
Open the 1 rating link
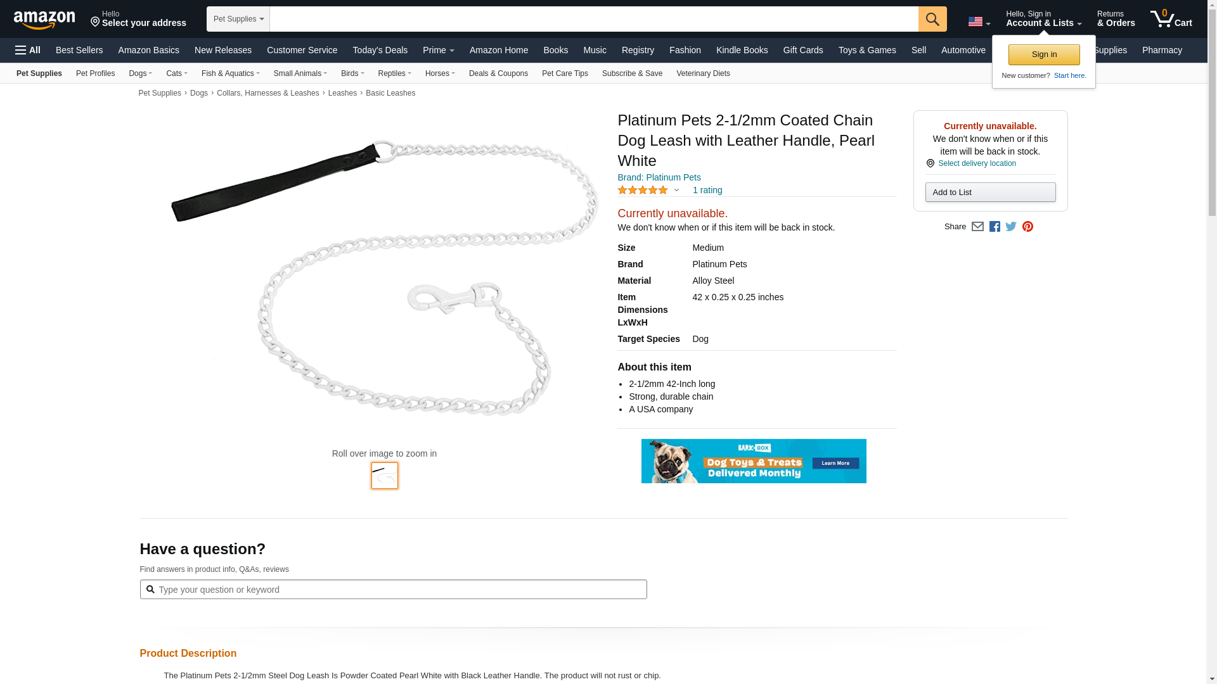pyautogui.click(x=707, y=190)
